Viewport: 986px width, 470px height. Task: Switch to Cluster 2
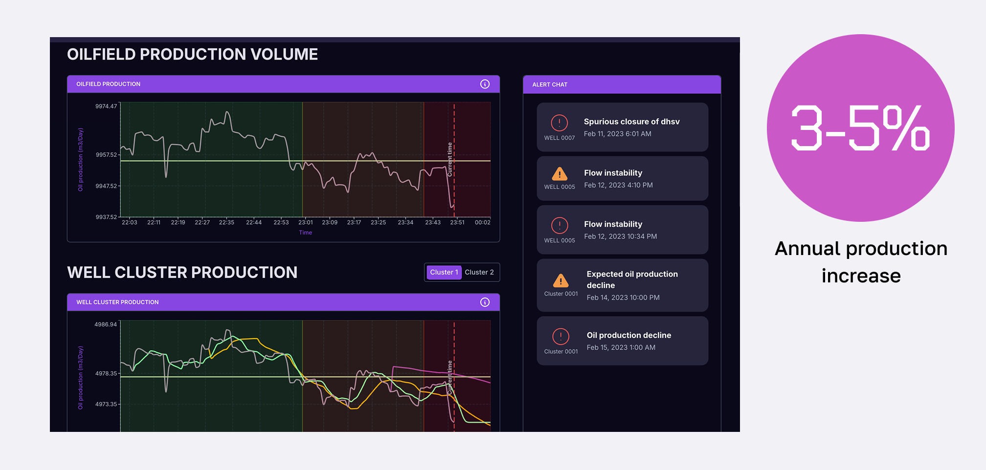tap(479, 272)
